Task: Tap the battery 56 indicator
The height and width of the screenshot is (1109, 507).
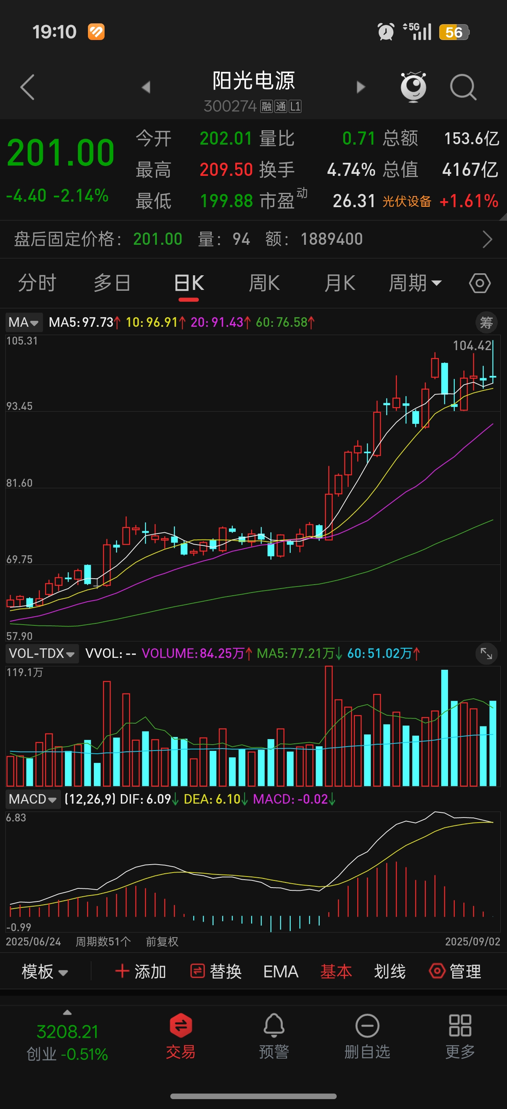Action: coord(454,32)
